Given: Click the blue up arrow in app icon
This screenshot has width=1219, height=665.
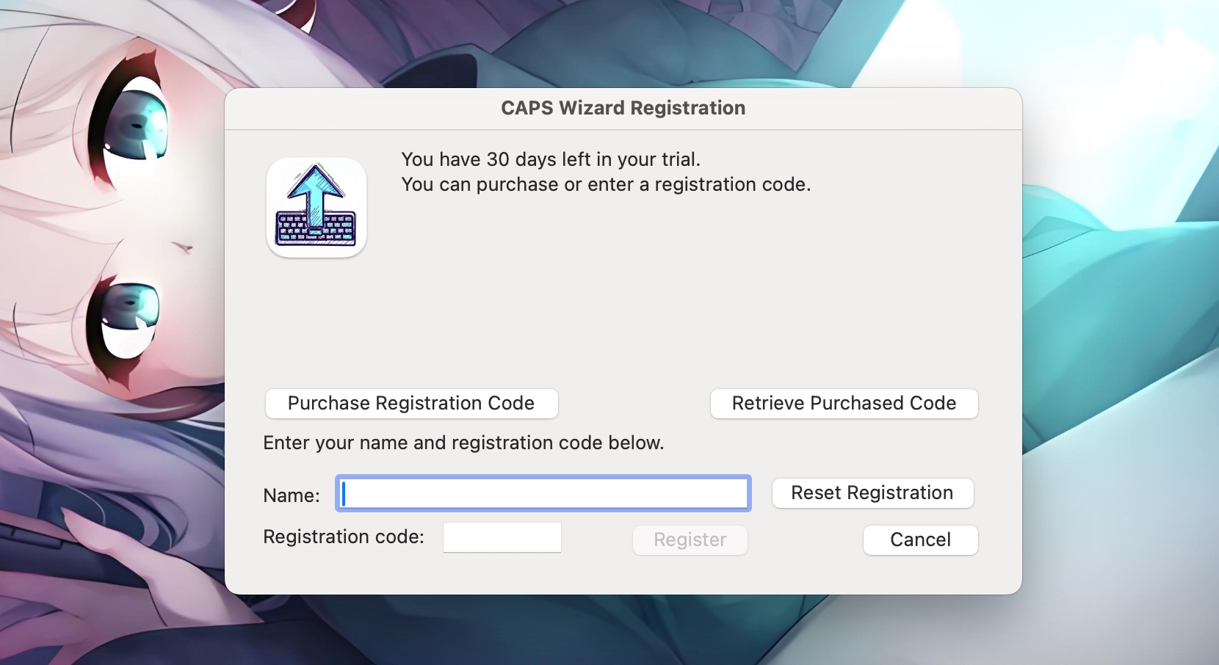Looking at the screenshot, I should 316,187.
